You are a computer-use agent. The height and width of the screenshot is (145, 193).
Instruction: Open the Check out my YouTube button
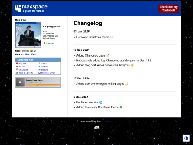(x=168, y=9)
